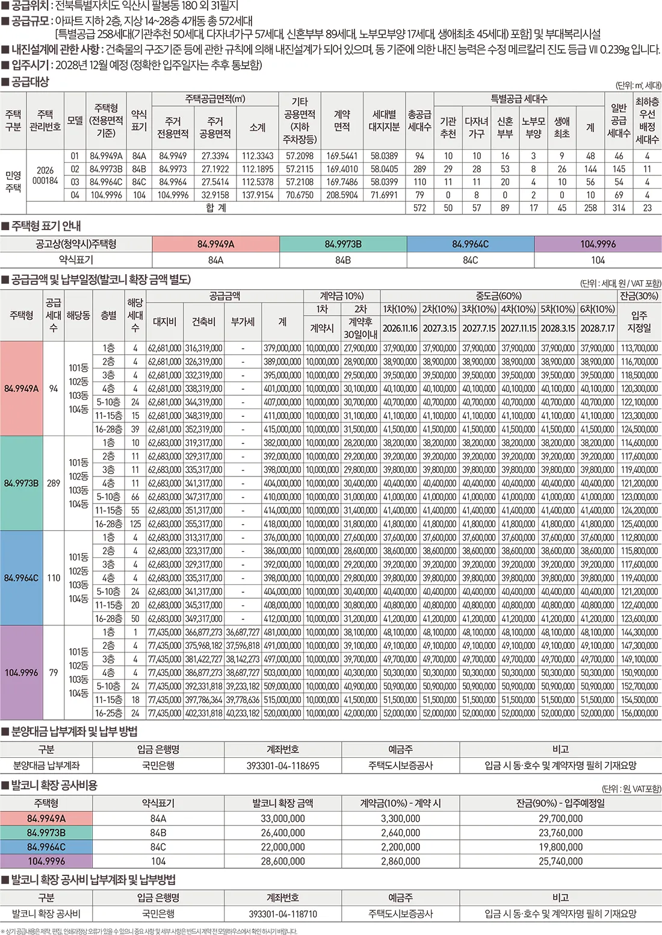Select balcony balance amount 29,700,000

click(561, 819)
